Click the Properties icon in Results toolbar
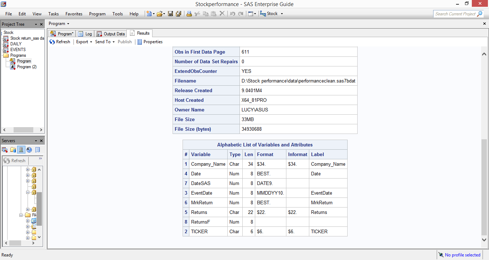The image size is (489, 260). [140, 42]
